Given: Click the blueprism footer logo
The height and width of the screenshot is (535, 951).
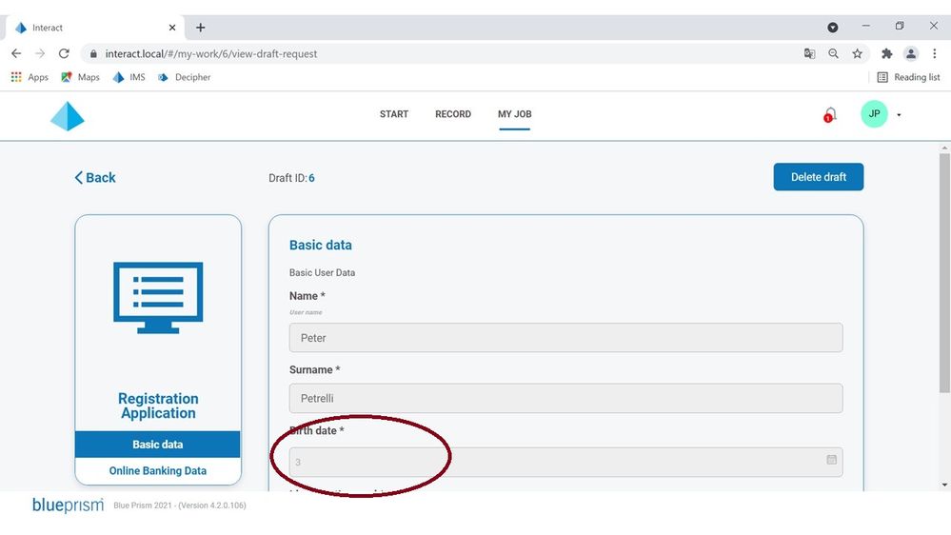Looking at the screenshot, I should coord(68,505).
